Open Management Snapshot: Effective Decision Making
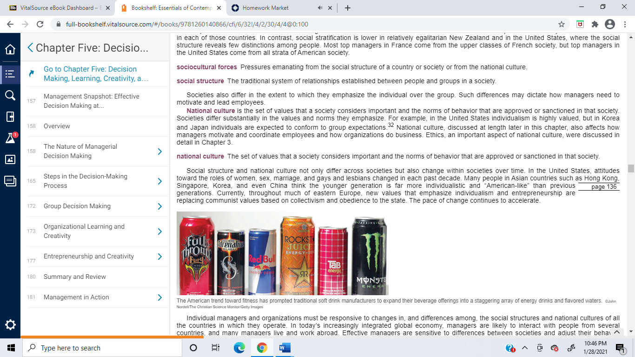Screen dimensions: 635x357 tap(92, 101)
